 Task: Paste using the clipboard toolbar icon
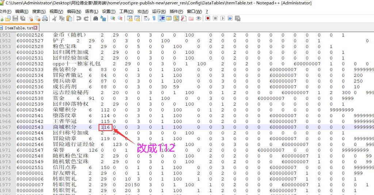(x=69, y=18)
